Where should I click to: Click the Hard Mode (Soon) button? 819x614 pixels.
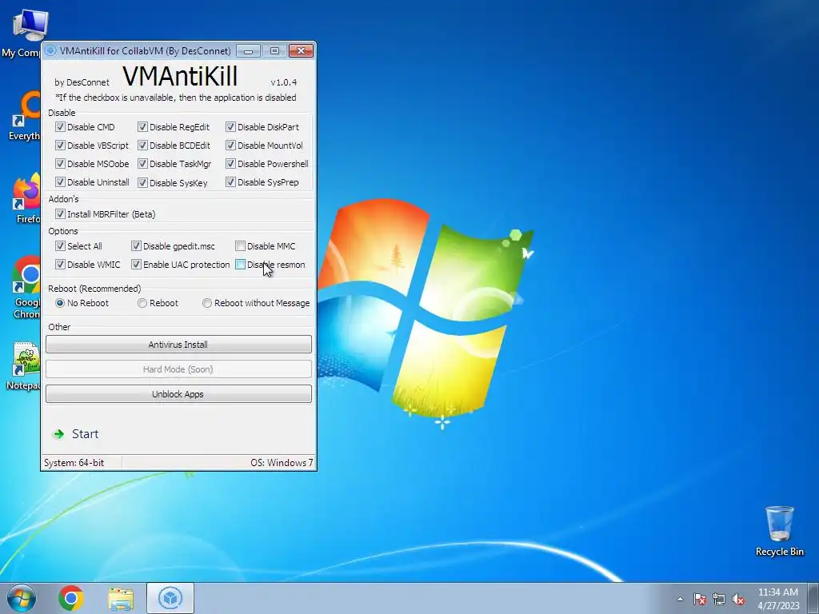178,369
